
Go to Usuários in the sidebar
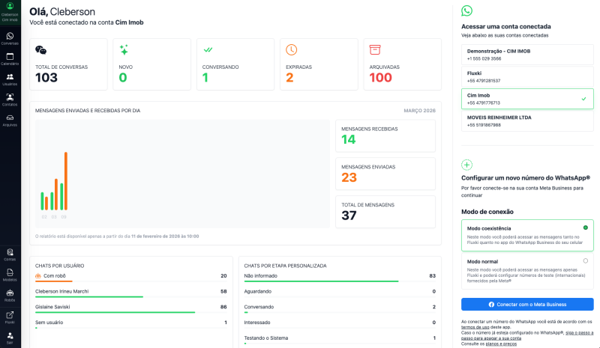click(x=10, y=79)
